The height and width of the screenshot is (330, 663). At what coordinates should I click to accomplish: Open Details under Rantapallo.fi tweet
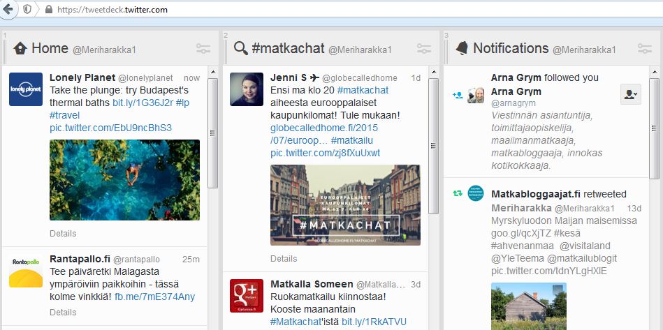63,313
